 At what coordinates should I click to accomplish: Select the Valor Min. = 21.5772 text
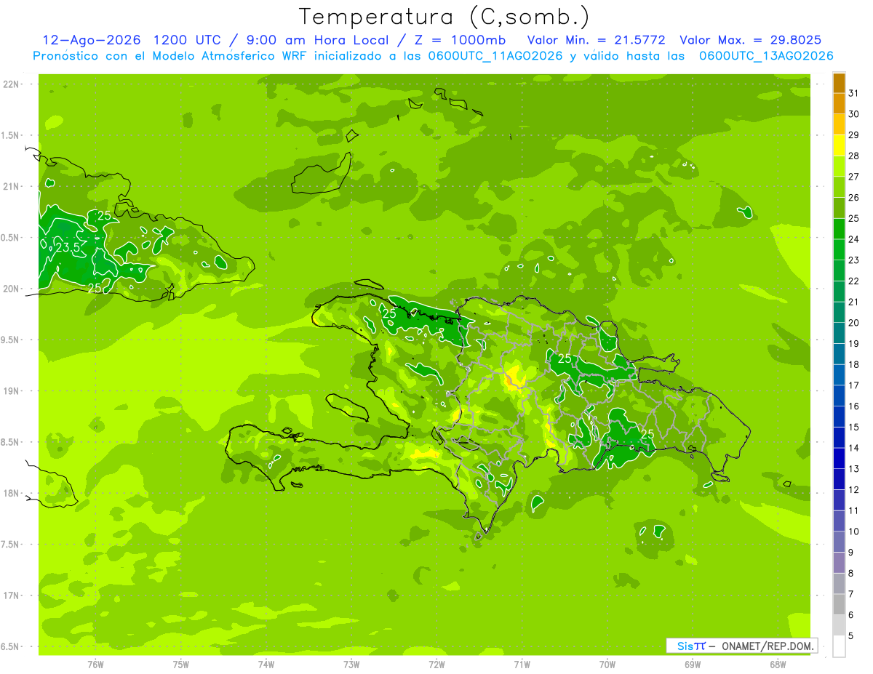click(596, 40)
